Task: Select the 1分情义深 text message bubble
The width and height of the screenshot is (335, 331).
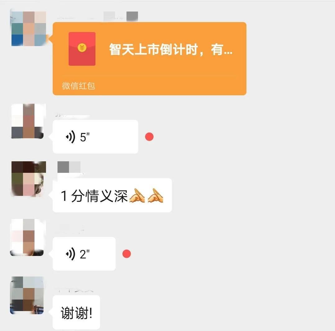Action: pyautogui.click(x=112, y=195)
